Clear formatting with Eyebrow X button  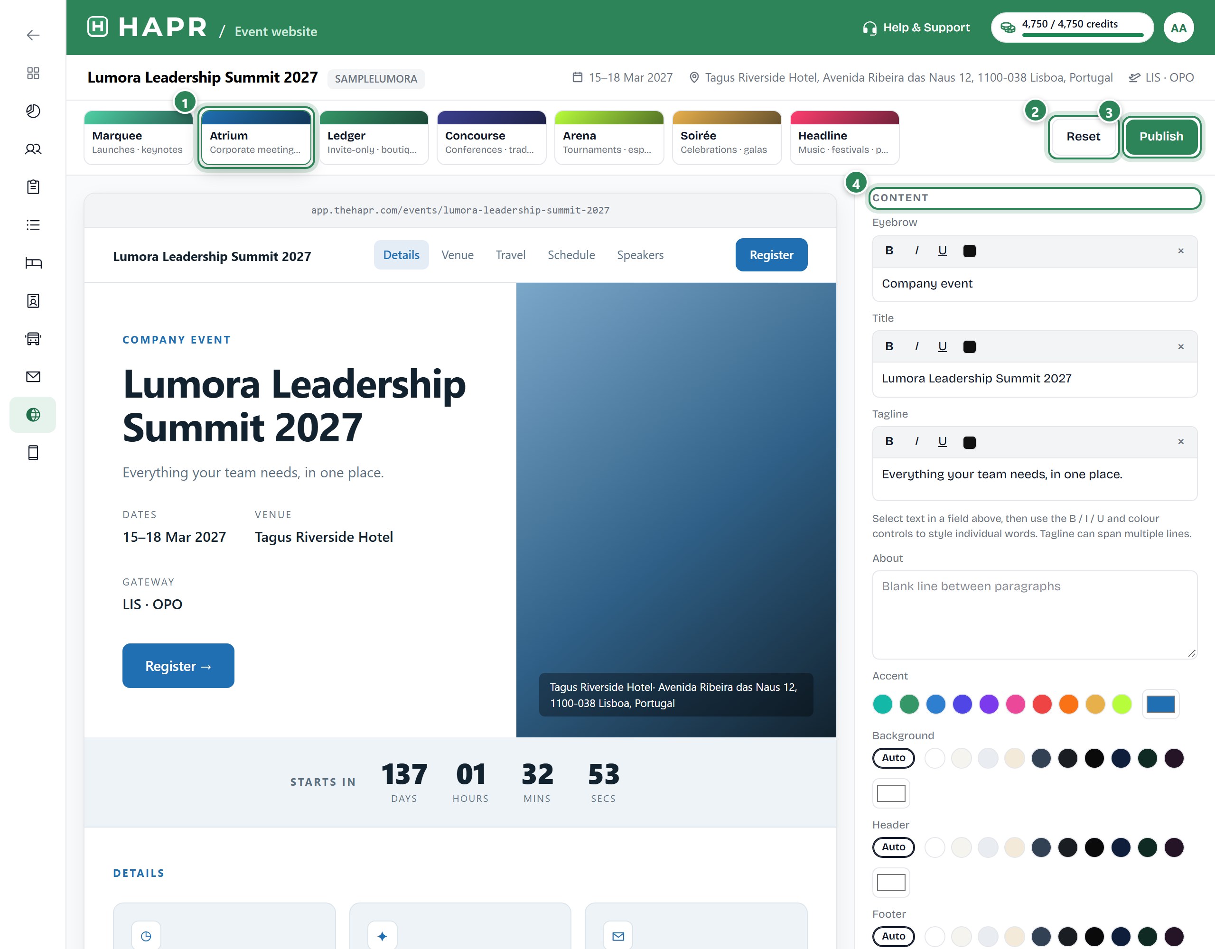pyautogui.click(x=1180, y=251)
